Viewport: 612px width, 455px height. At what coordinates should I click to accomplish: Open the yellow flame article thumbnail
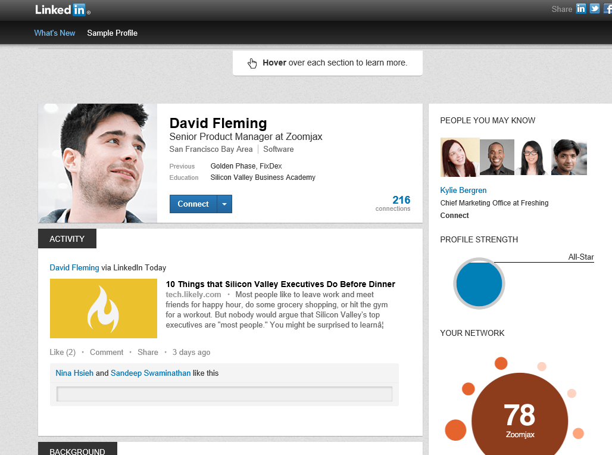click(104, 308)
